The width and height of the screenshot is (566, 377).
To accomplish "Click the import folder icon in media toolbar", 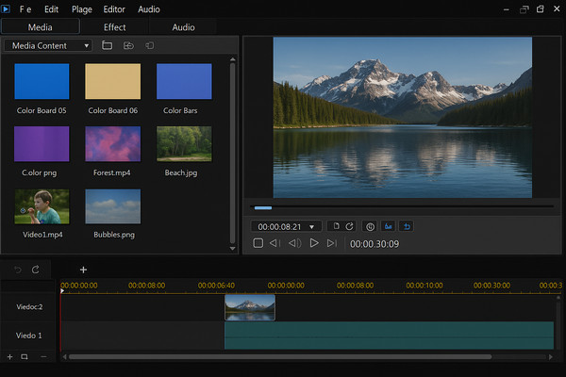I will [x=128, y=45].
